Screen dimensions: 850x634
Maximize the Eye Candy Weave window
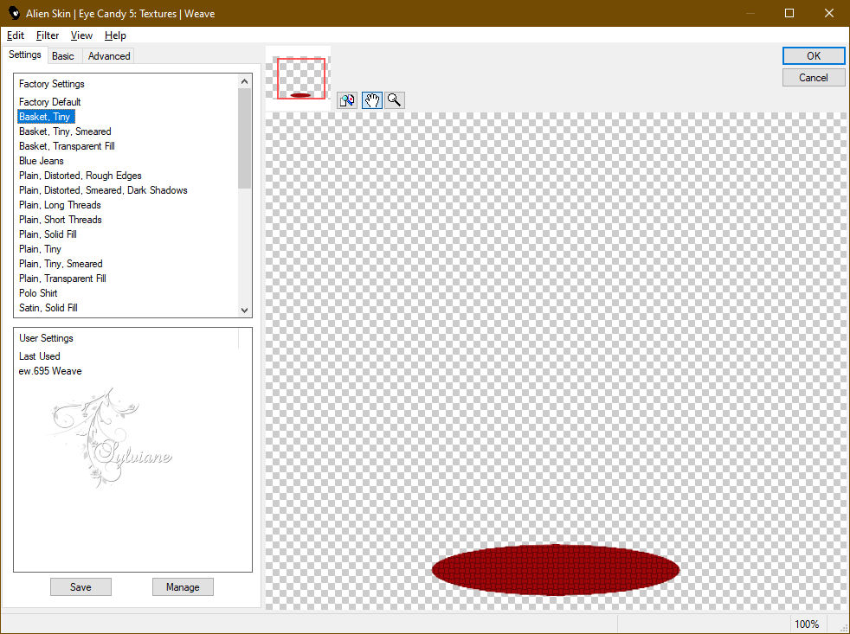point(789,13)
